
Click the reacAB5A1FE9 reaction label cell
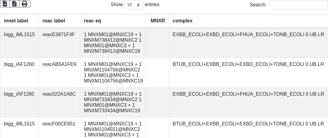[x=59, y=64]
